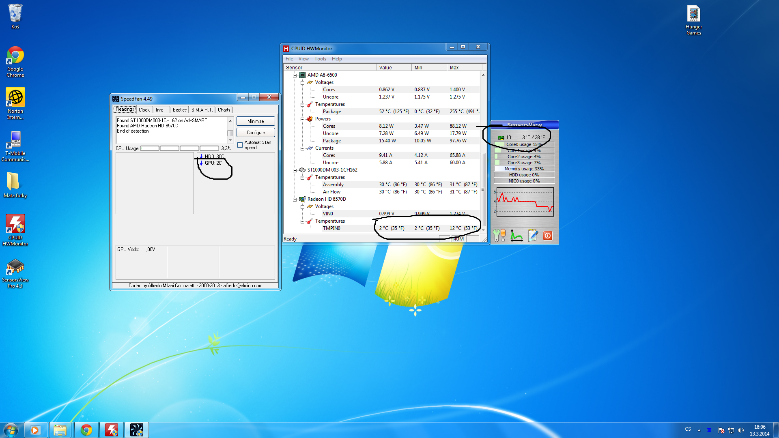This screenshot has height=438, width=779.
Task: Toggle Automatic fan speed checkbox
Action: [240, 145]
